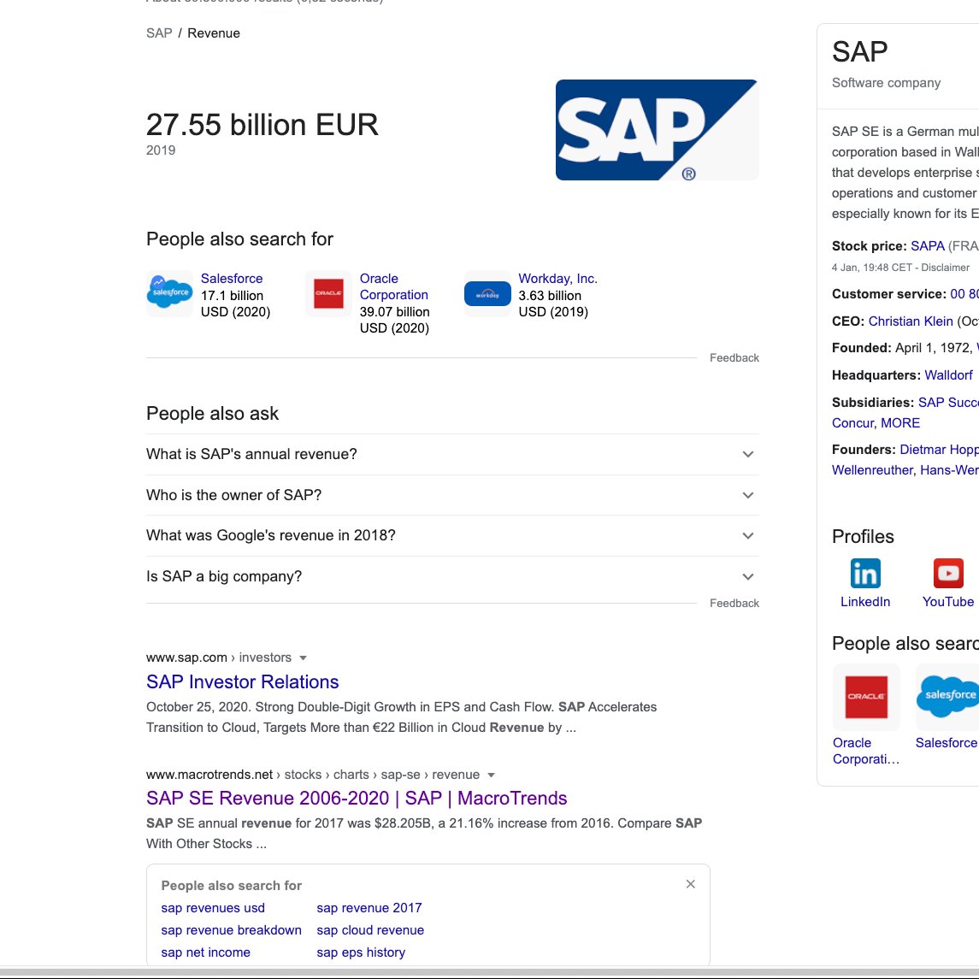Open dropdown arrow next to www.sap.com investors
Image resolution: width=979 pixels, height=979 pixels.
coord(303,658)
